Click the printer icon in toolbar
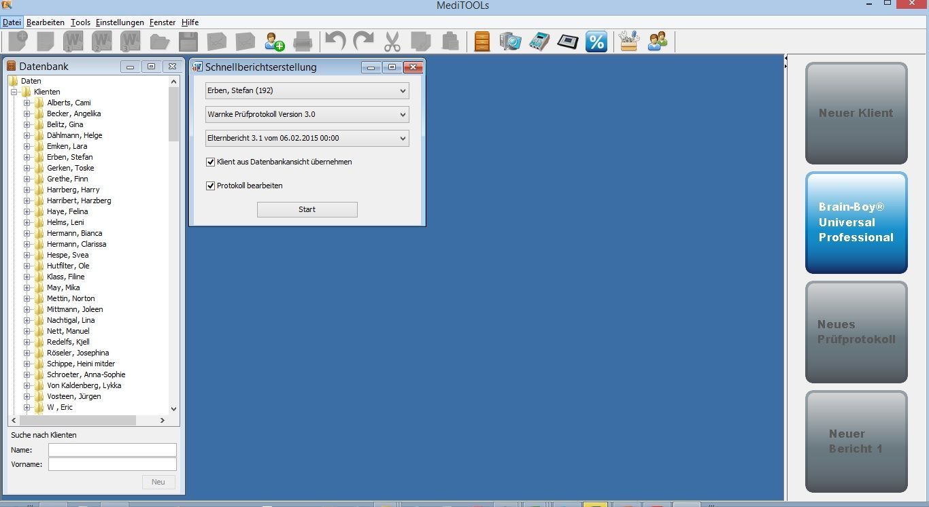The image size is (929, 507). click(x=303, y=41)
